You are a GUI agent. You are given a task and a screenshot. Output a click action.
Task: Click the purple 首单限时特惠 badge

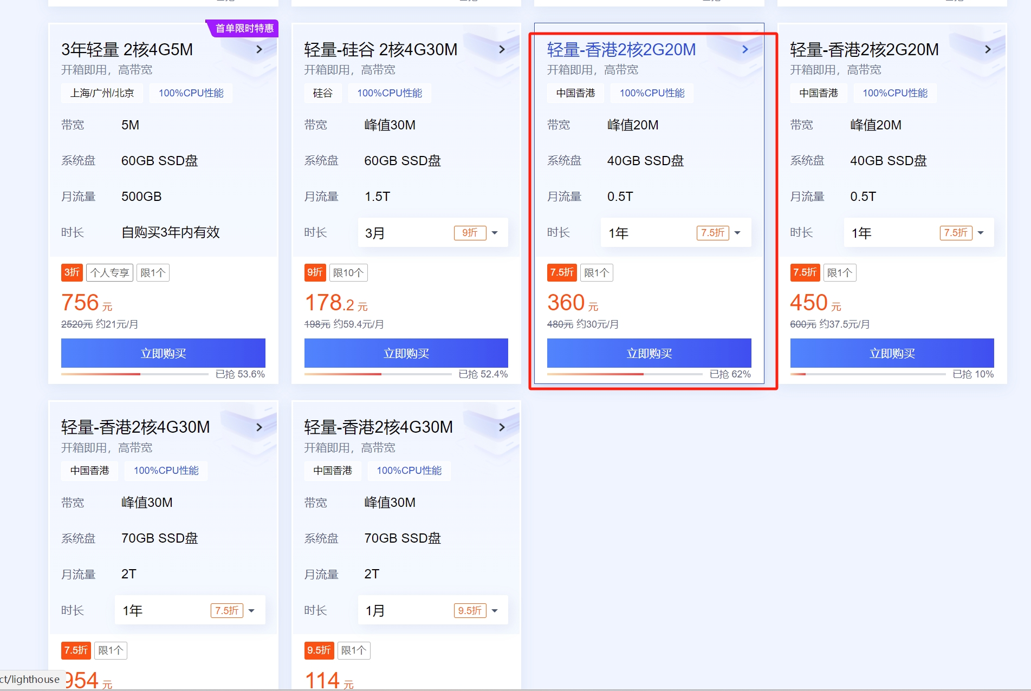[x=243, y=28]
